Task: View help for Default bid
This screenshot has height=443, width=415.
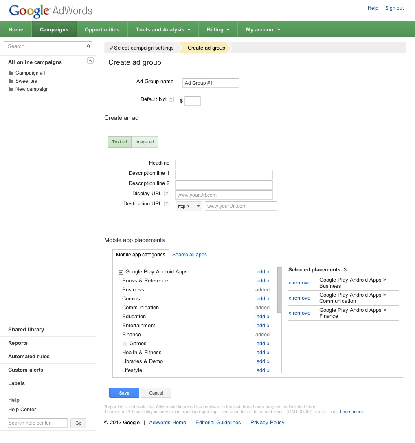Action: [x=171, y=99]
